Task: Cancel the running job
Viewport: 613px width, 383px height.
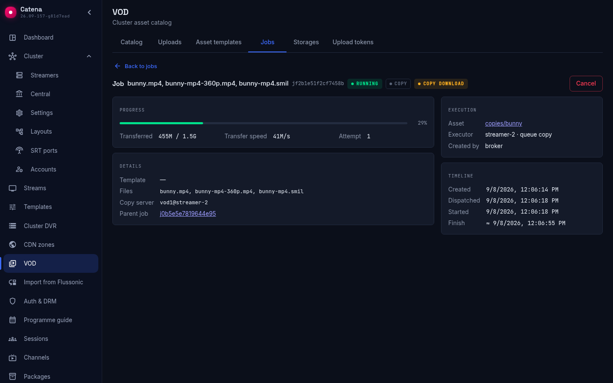Action: [586, 83]
